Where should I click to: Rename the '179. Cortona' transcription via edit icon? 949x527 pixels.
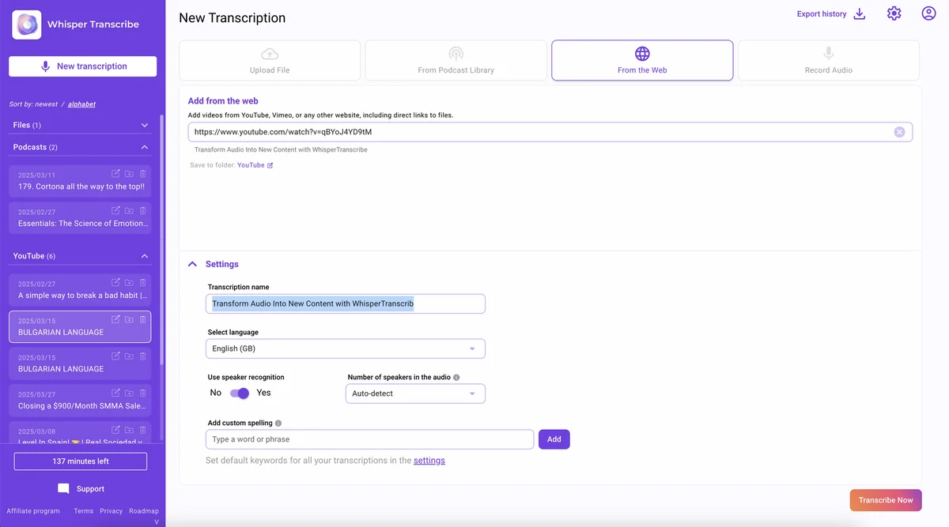pyautogui.click(x=115, y=174)
